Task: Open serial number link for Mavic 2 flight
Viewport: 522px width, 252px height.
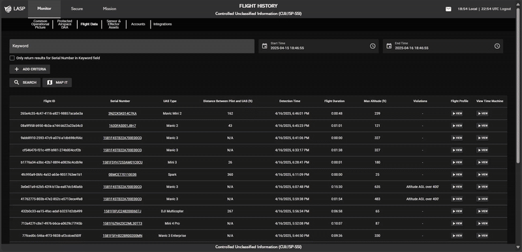Action: [122, 126]
